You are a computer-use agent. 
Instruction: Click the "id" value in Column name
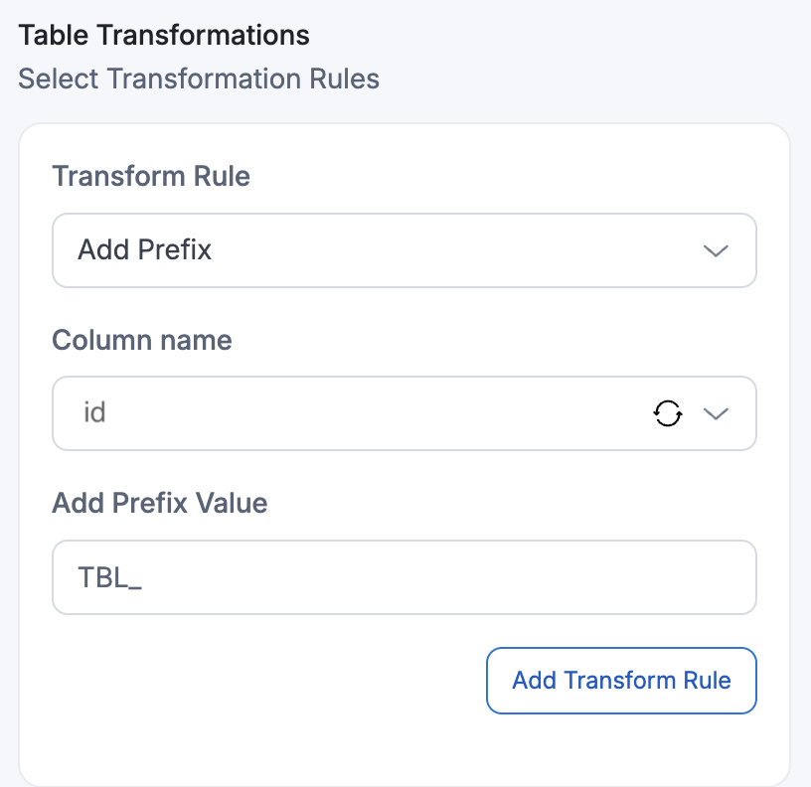click(x=94, y=412)
